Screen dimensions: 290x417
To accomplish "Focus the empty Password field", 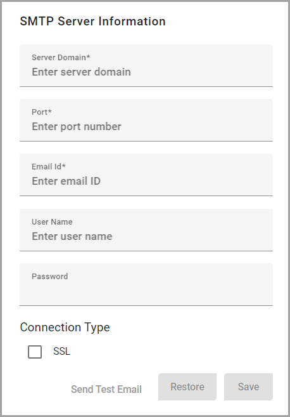I will click(146, 284).
